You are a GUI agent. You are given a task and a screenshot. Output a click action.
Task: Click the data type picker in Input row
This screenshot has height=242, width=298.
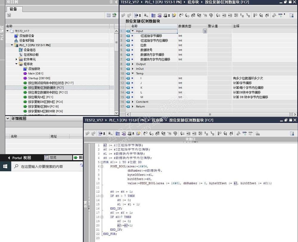[x=205, y=31]
